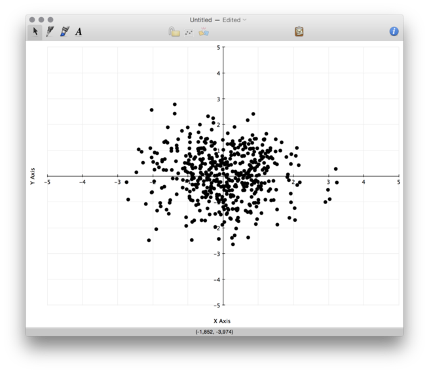Click the '5' tick label atop the Y axis
This screenshot has height=373, width=429.
[219, 48]
